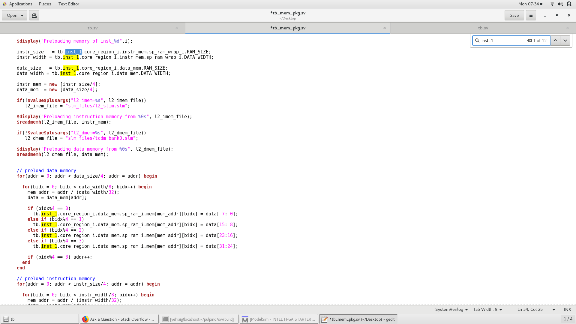Switch to ModelSim taskbar window
576x324 pixels.
(x=279, y=319)
